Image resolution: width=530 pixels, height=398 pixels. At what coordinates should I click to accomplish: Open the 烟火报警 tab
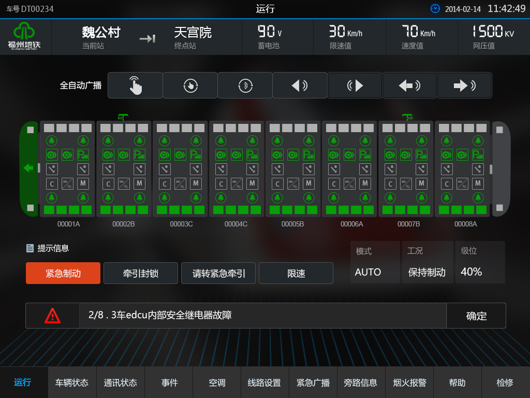pyautogui.click(x=409, y=382)
